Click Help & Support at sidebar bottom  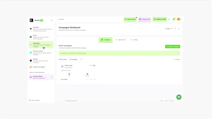34,100
